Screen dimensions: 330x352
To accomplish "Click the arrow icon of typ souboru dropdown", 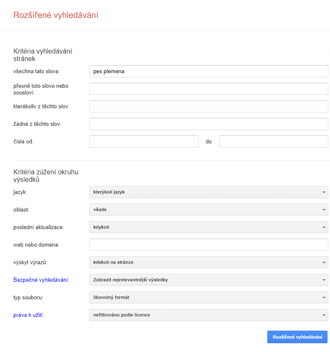I will 324,298.
